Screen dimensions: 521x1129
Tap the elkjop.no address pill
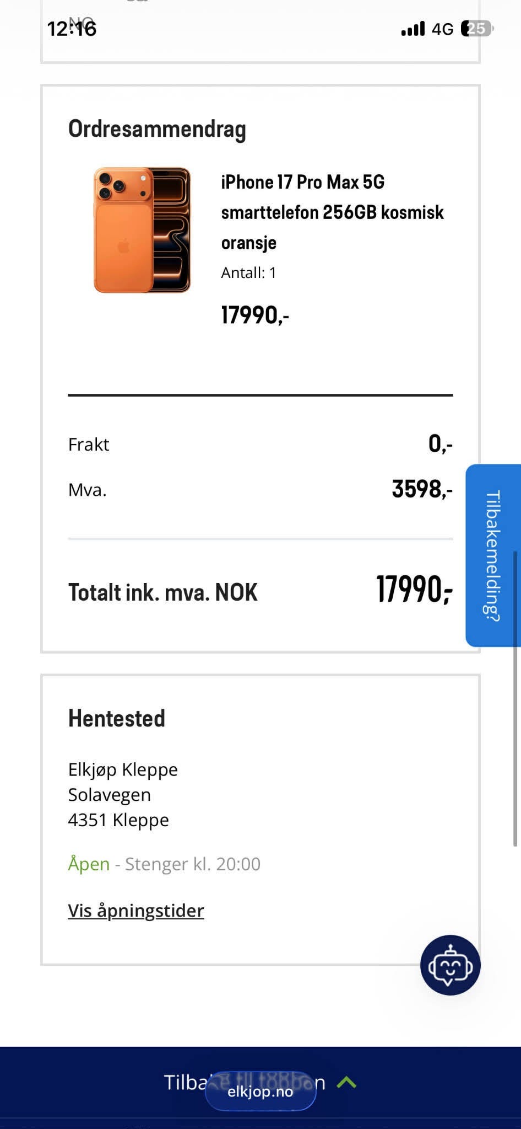click(260, 1091)
